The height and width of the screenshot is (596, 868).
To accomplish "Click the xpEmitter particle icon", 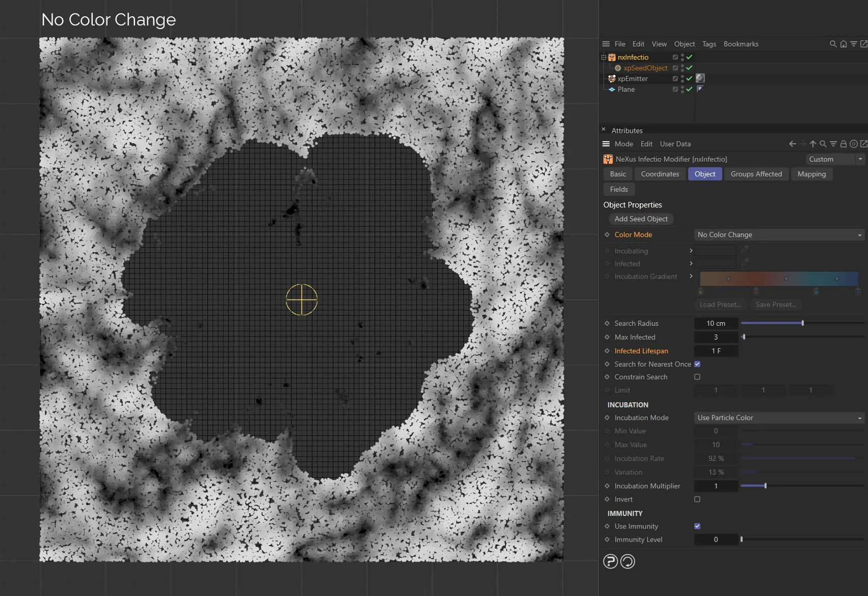I will click(612, 79).
